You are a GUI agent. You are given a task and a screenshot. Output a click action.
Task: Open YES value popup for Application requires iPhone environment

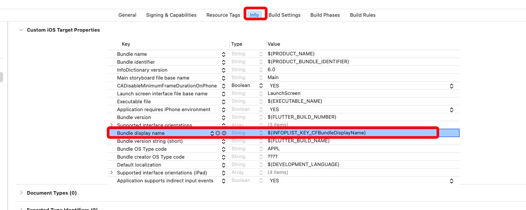[451, 110]
